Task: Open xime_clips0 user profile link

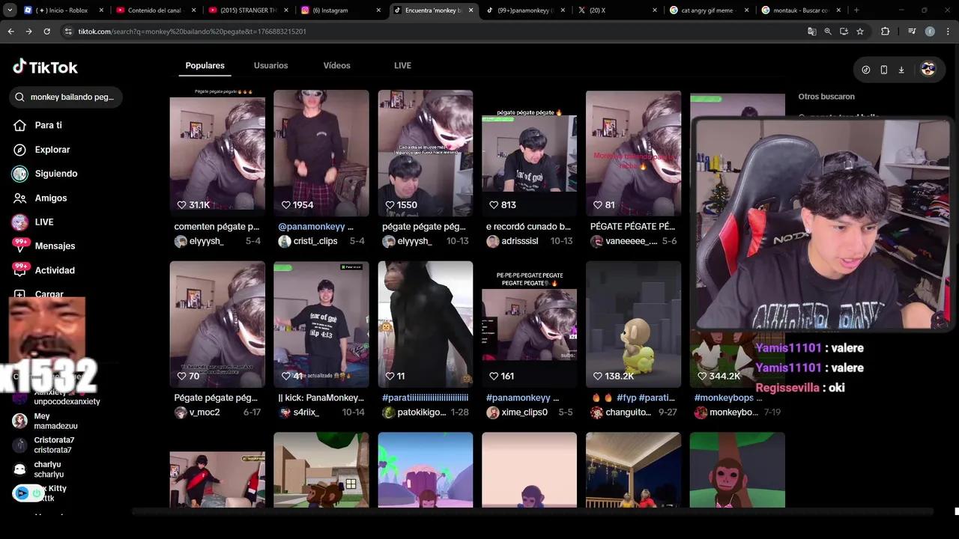Action: point(516,412)
